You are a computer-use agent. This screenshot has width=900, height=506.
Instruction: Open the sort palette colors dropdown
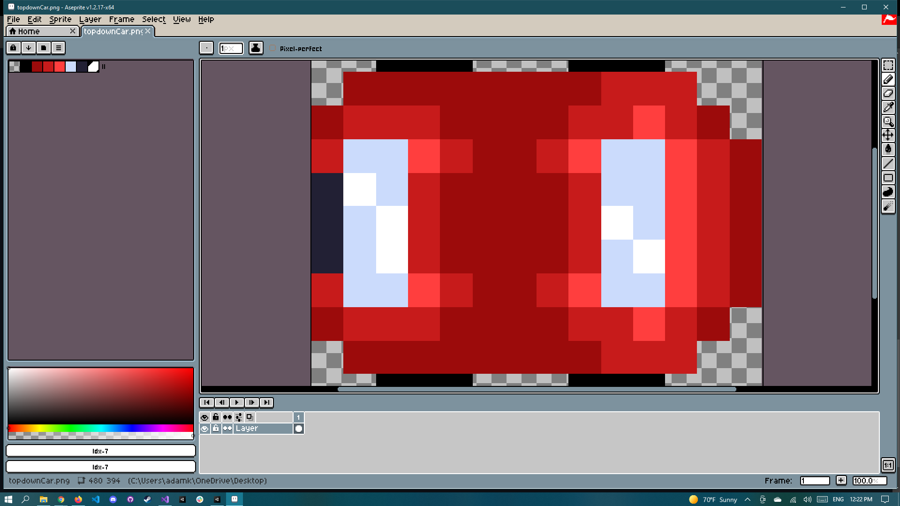(29, 47)
